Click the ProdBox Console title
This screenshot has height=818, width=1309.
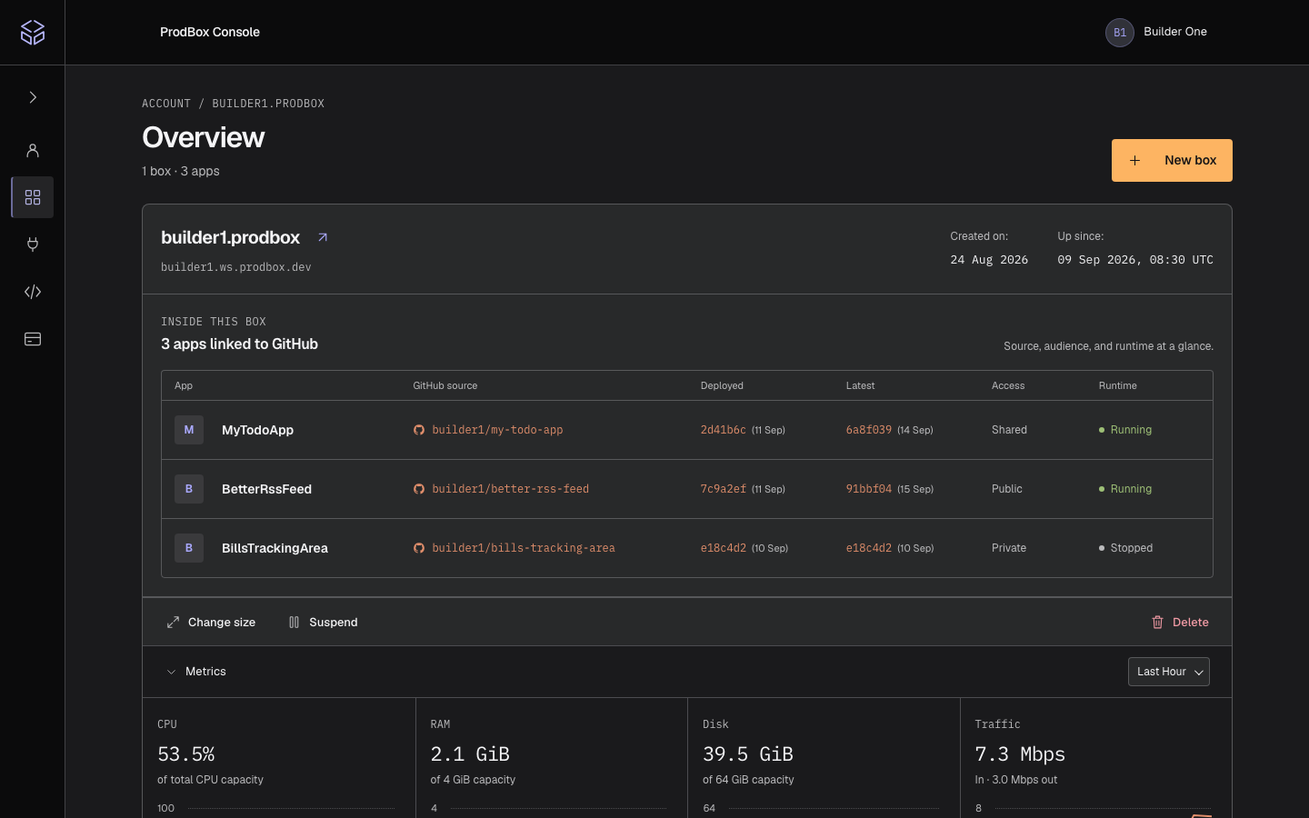(210, 32)
